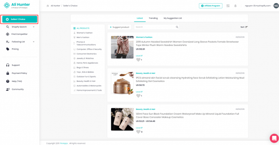The image size is (279, 145).
Task: Click the Following List icon
Action: point(8,42)
